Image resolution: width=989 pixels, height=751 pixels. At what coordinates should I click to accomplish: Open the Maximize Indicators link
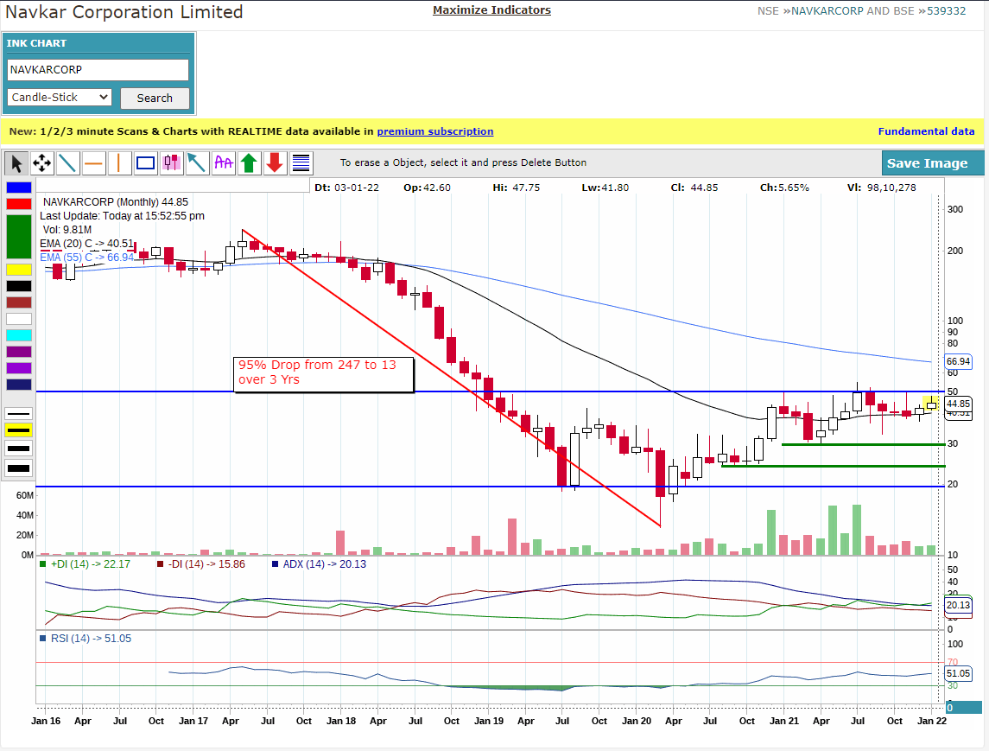tap(491, 10)
